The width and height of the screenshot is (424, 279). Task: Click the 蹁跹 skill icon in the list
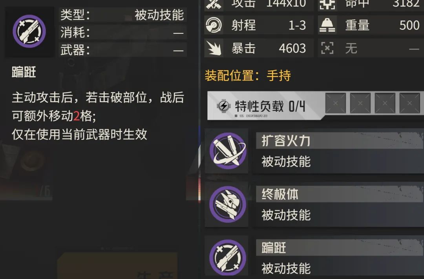tap(228, 258)
